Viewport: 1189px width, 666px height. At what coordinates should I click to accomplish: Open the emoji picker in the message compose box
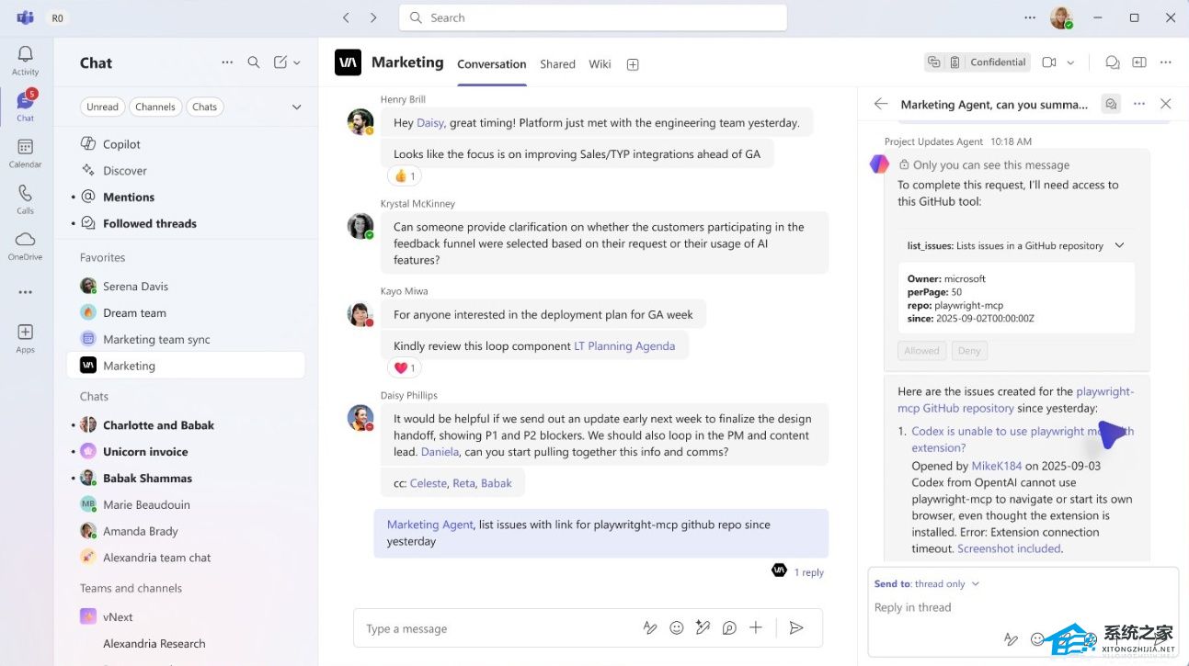click(x=677, y=628)
